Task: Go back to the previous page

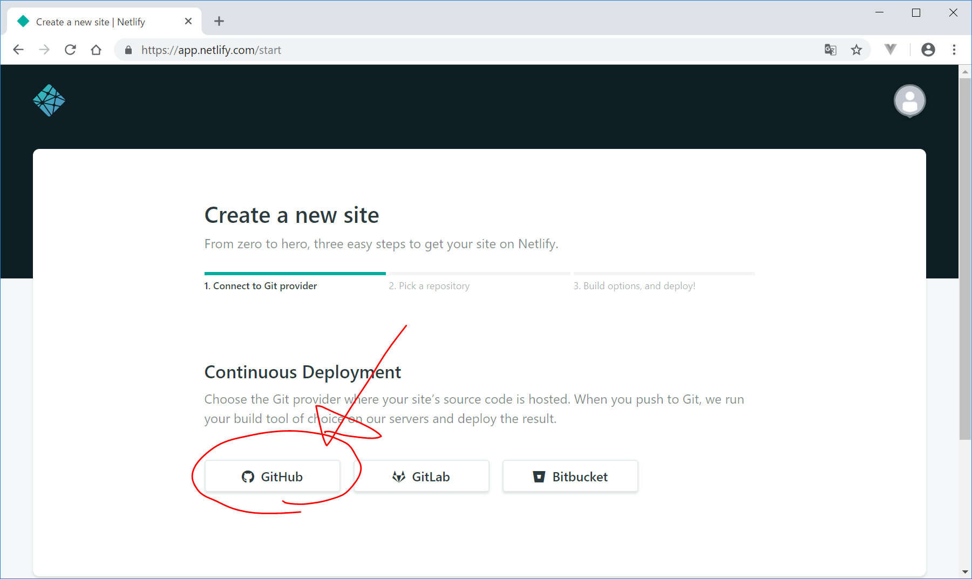Action: point(18,50)
